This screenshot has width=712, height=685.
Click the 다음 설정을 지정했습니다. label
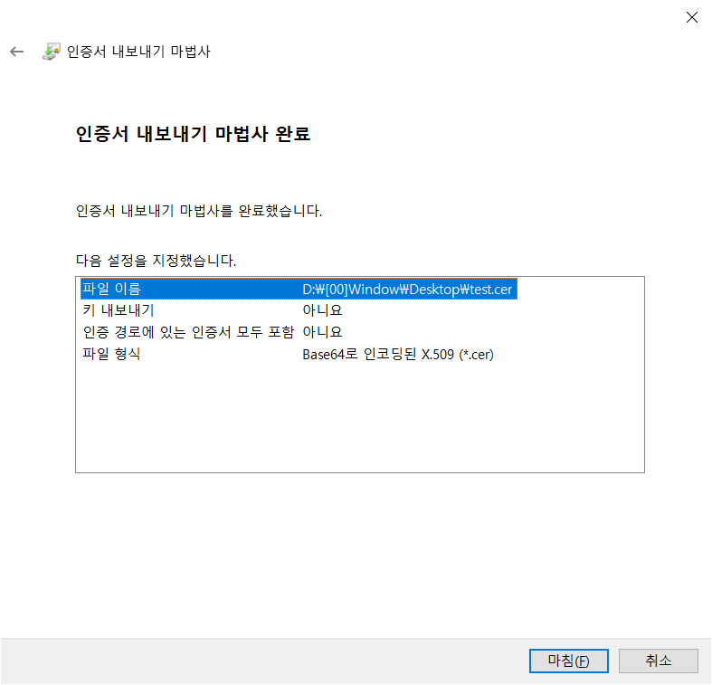[157, 261]
